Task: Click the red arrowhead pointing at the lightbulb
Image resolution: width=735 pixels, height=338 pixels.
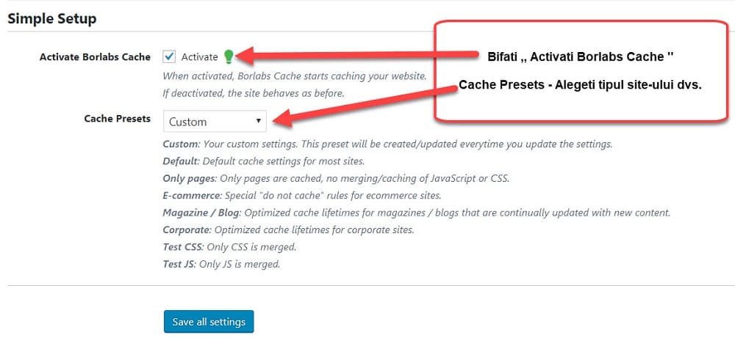Action: click(x=248, y=56)
